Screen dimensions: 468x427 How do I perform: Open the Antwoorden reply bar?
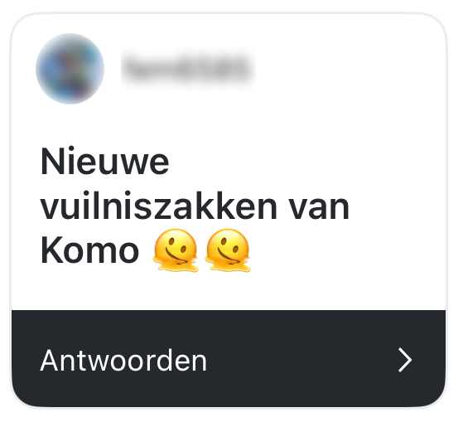(x=229, y=358)
